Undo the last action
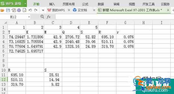The width and height of the screenshot is (174, 94). [x=30, y=10]
